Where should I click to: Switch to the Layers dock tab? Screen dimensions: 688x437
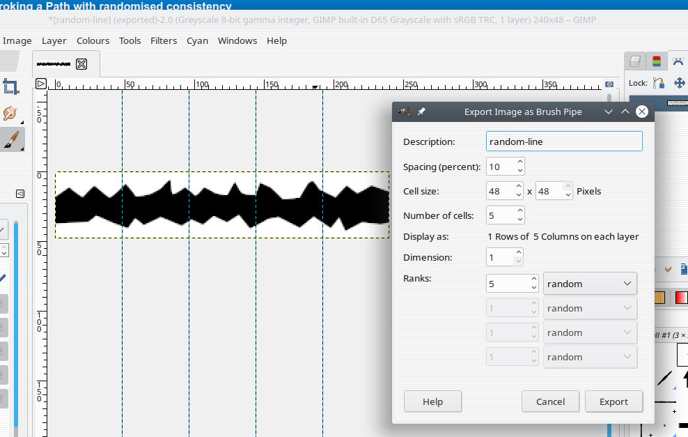[x=634, y=61]
